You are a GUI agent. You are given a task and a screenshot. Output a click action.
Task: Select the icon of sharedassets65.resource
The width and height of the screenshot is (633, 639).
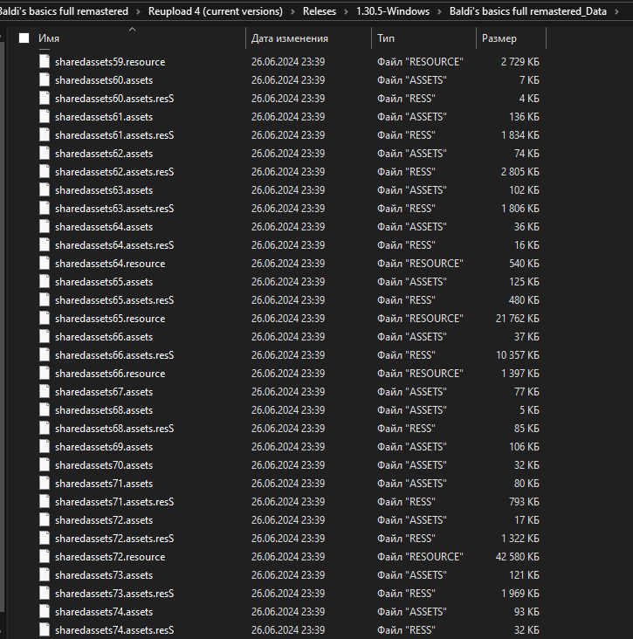pyautogui.click(x=45, y=319)
